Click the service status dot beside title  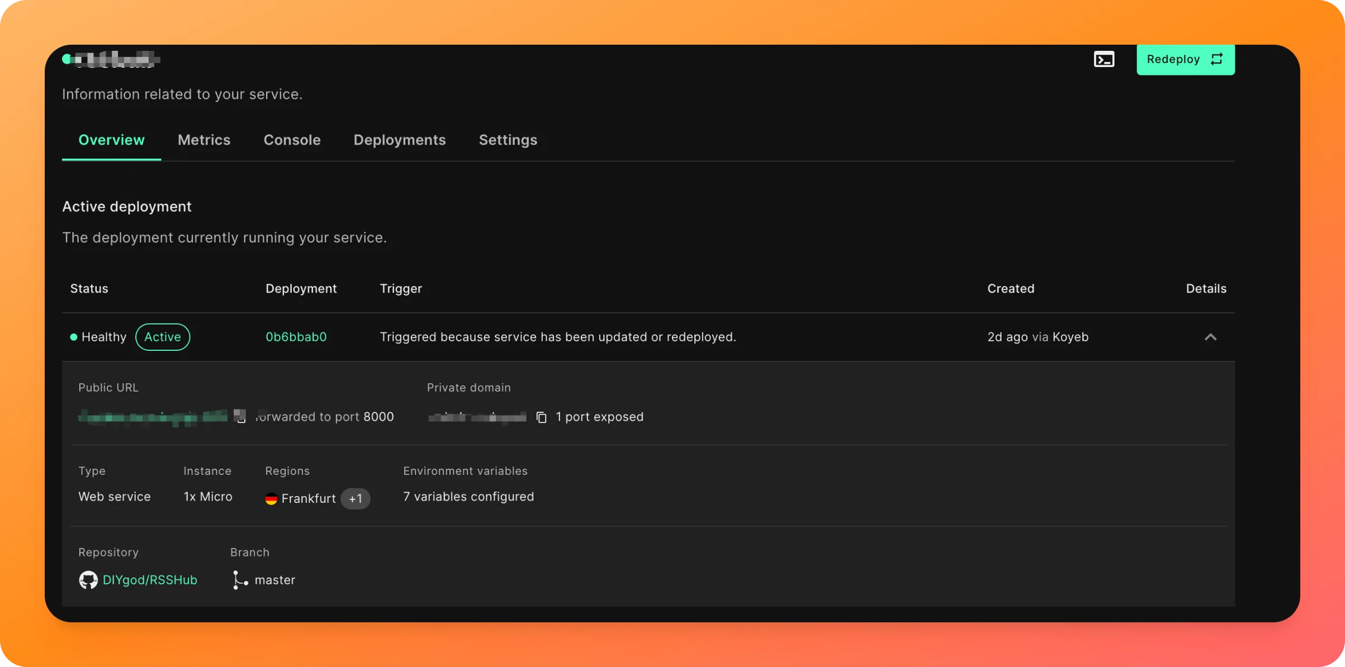click(x=67, y=59)
